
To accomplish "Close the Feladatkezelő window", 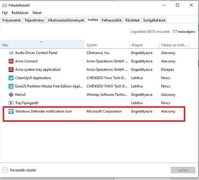I will coord(191,5).
